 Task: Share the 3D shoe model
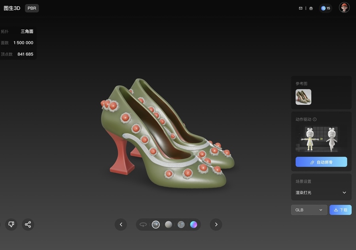(28, 224)
